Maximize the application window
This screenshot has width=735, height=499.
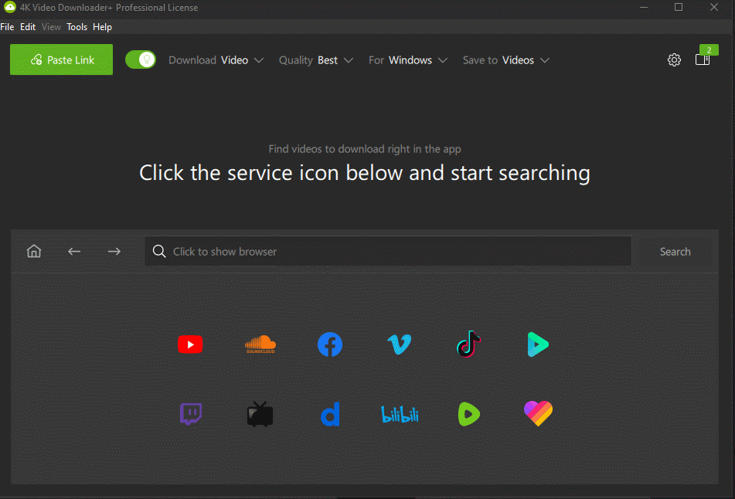[x=679, y=7]
